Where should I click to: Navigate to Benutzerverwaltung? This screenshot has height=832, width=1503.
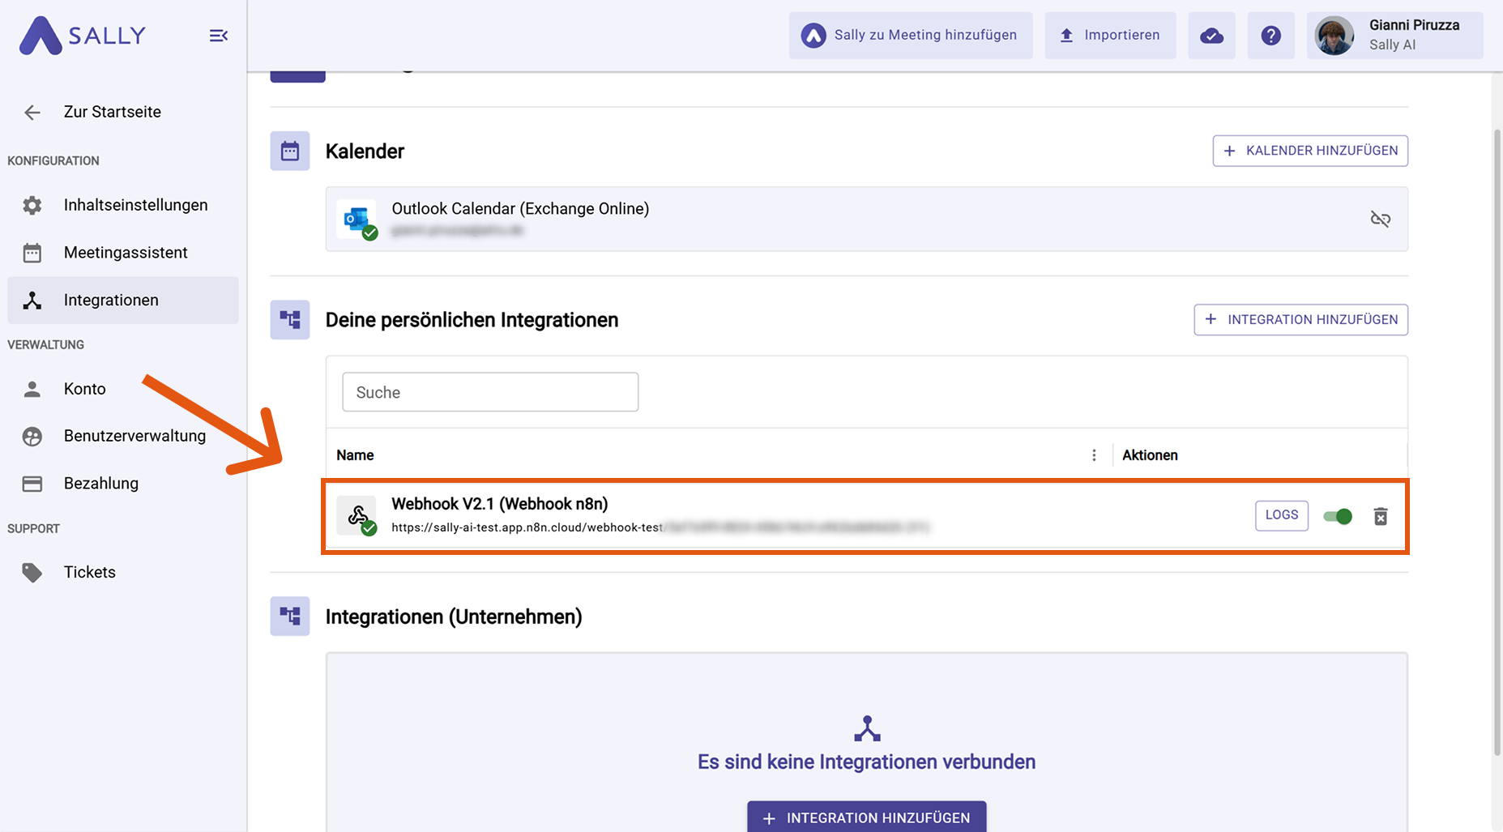click(x=135, y=436)
